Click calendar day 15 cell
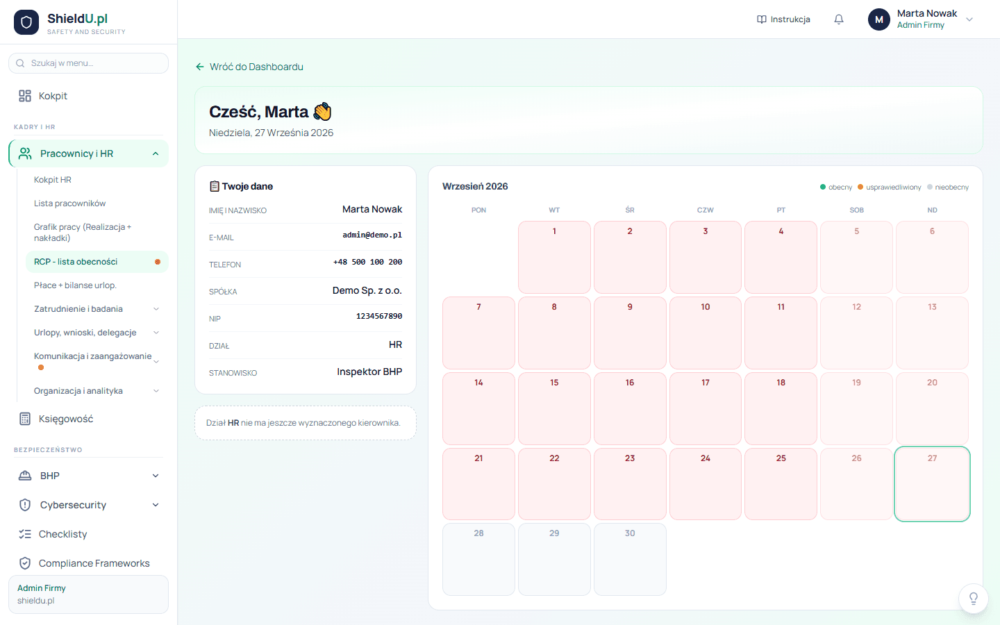The image size is (1000, 625). pos(554,408)
